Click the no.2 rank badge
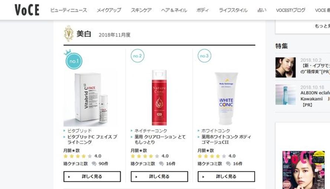 tap(137, 56)
